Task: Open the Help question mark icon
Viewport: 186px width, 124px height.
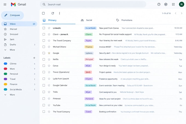Action: [x=159, y=4]
